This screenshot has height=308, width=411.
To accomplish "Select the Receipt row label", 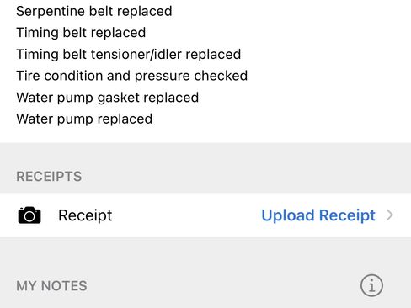I will tap(85, 215).
